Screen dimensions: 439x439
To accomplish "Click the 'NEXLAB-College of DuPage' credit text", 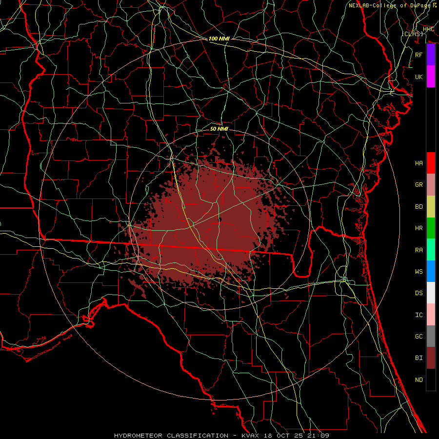I will (x=389, y=5).
